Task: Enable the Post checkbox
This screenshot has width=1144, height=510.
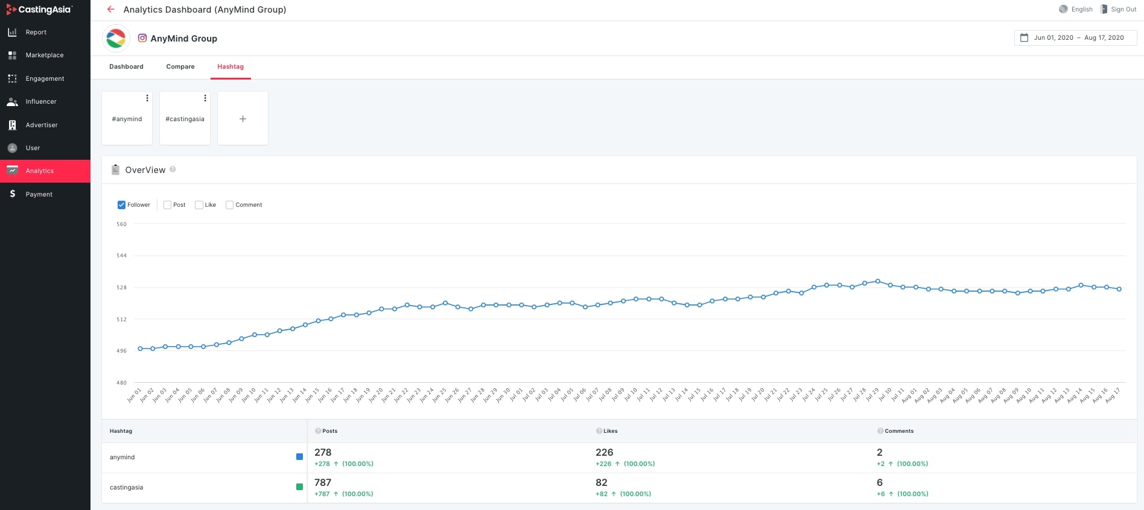Action: pos(167,205)
